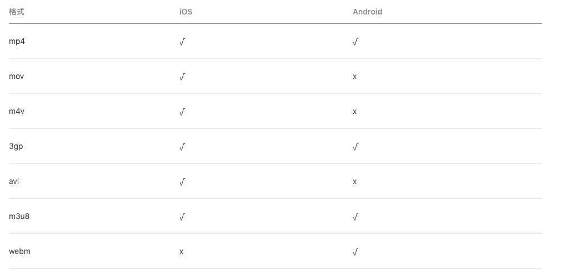571x279 pixels.
Task: Select the mov format cell
Action: point(17,76)
